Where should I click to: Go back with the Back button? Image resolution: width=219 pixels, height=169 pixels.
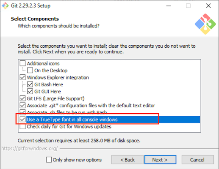click(x=128, y=160)
